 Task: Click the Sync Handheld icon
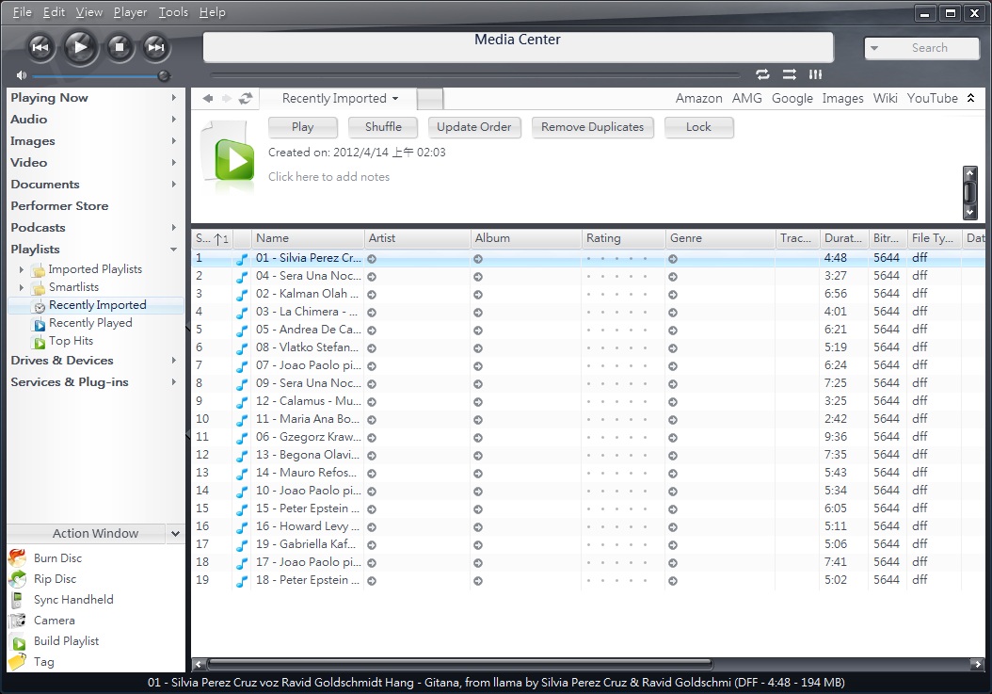[17, 600]
